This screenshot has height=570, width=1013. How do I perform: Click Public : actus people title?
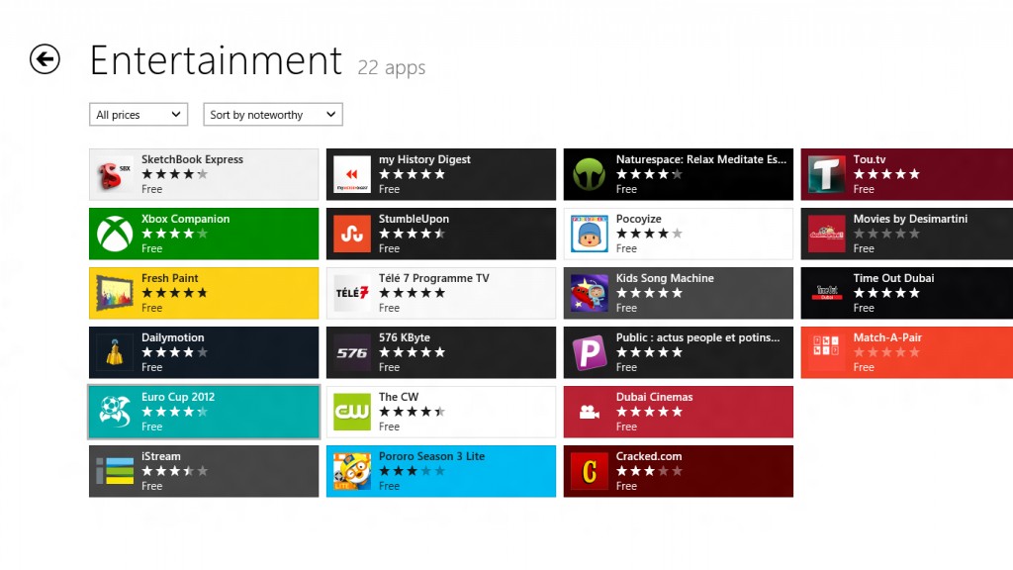697,338
